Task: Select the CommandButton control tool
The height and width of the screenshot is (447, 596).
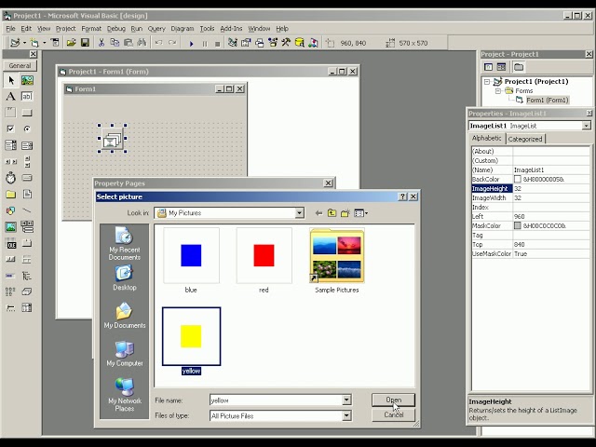Action: (27, 113)
